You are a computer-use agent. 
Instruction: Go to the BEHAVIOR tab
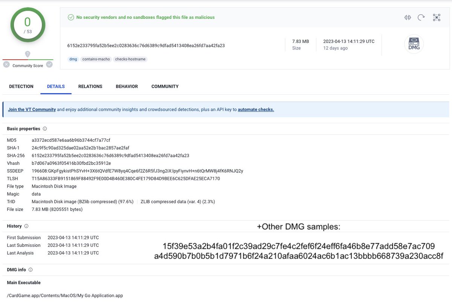127,86
